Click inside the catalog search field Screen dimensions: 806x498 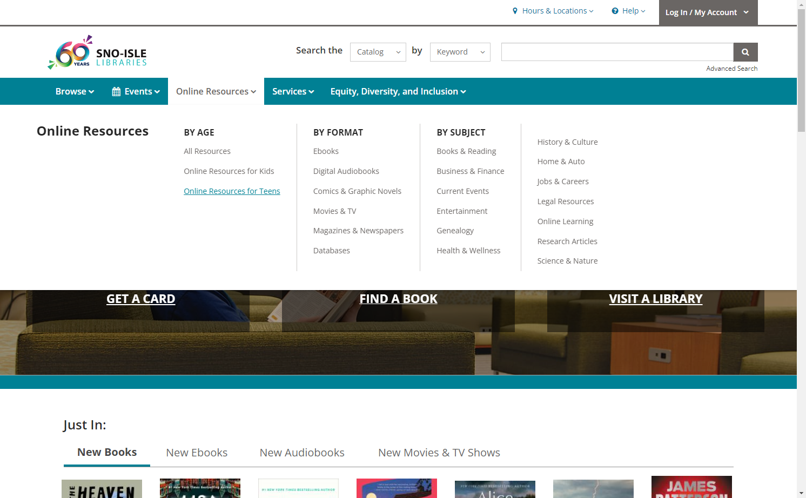pos(617,52)
